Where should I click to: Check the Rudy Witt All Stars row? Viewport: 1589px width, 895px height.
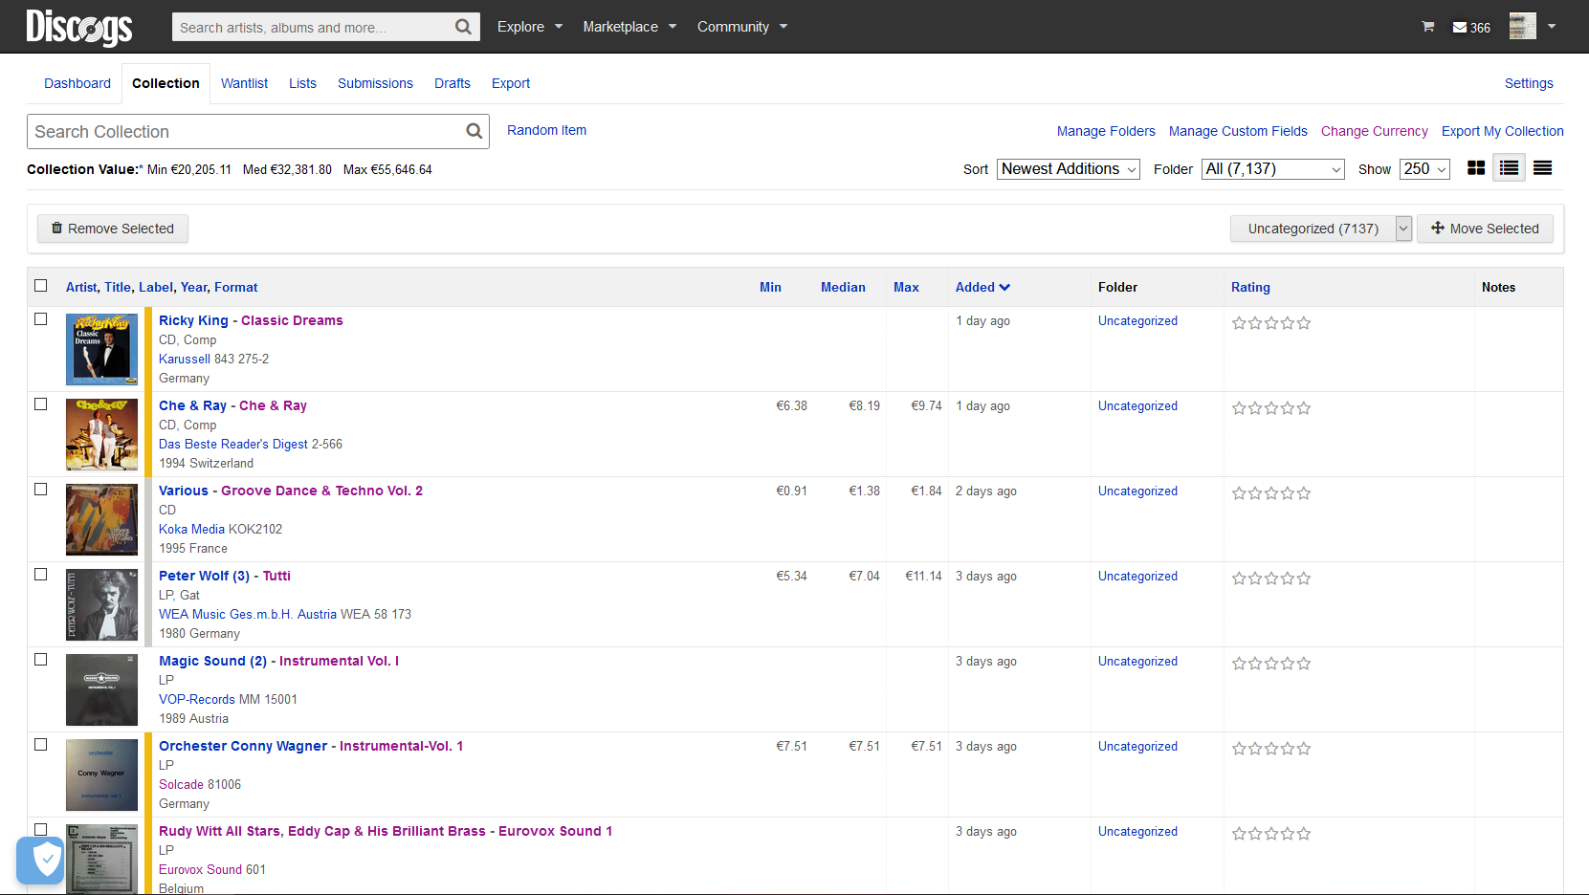[40, 829]
